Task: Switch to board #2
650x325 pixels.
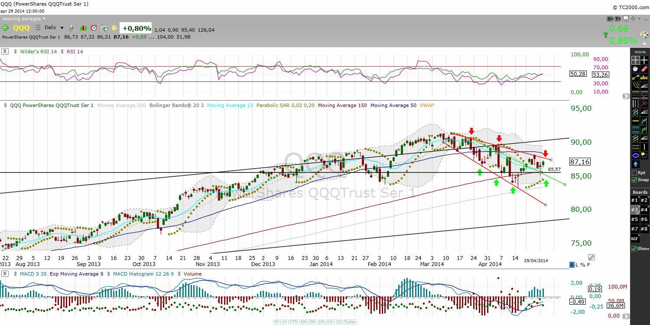Action: coord(644,200)
